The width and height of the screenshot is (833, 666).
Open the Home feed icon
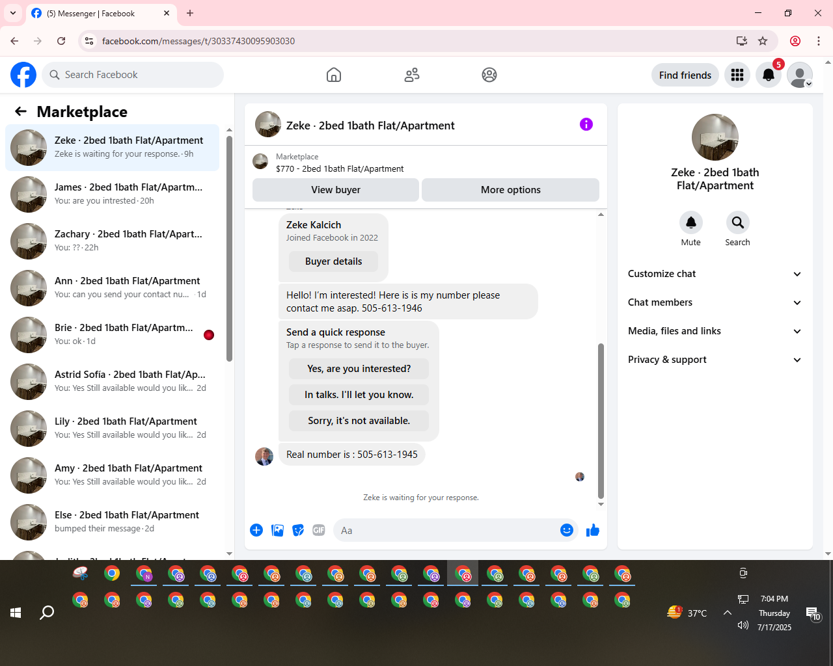(x=334, y=75)
